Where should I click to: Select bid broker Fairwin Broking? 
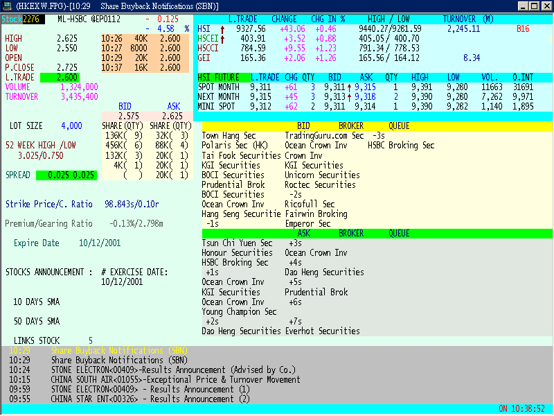316,214
